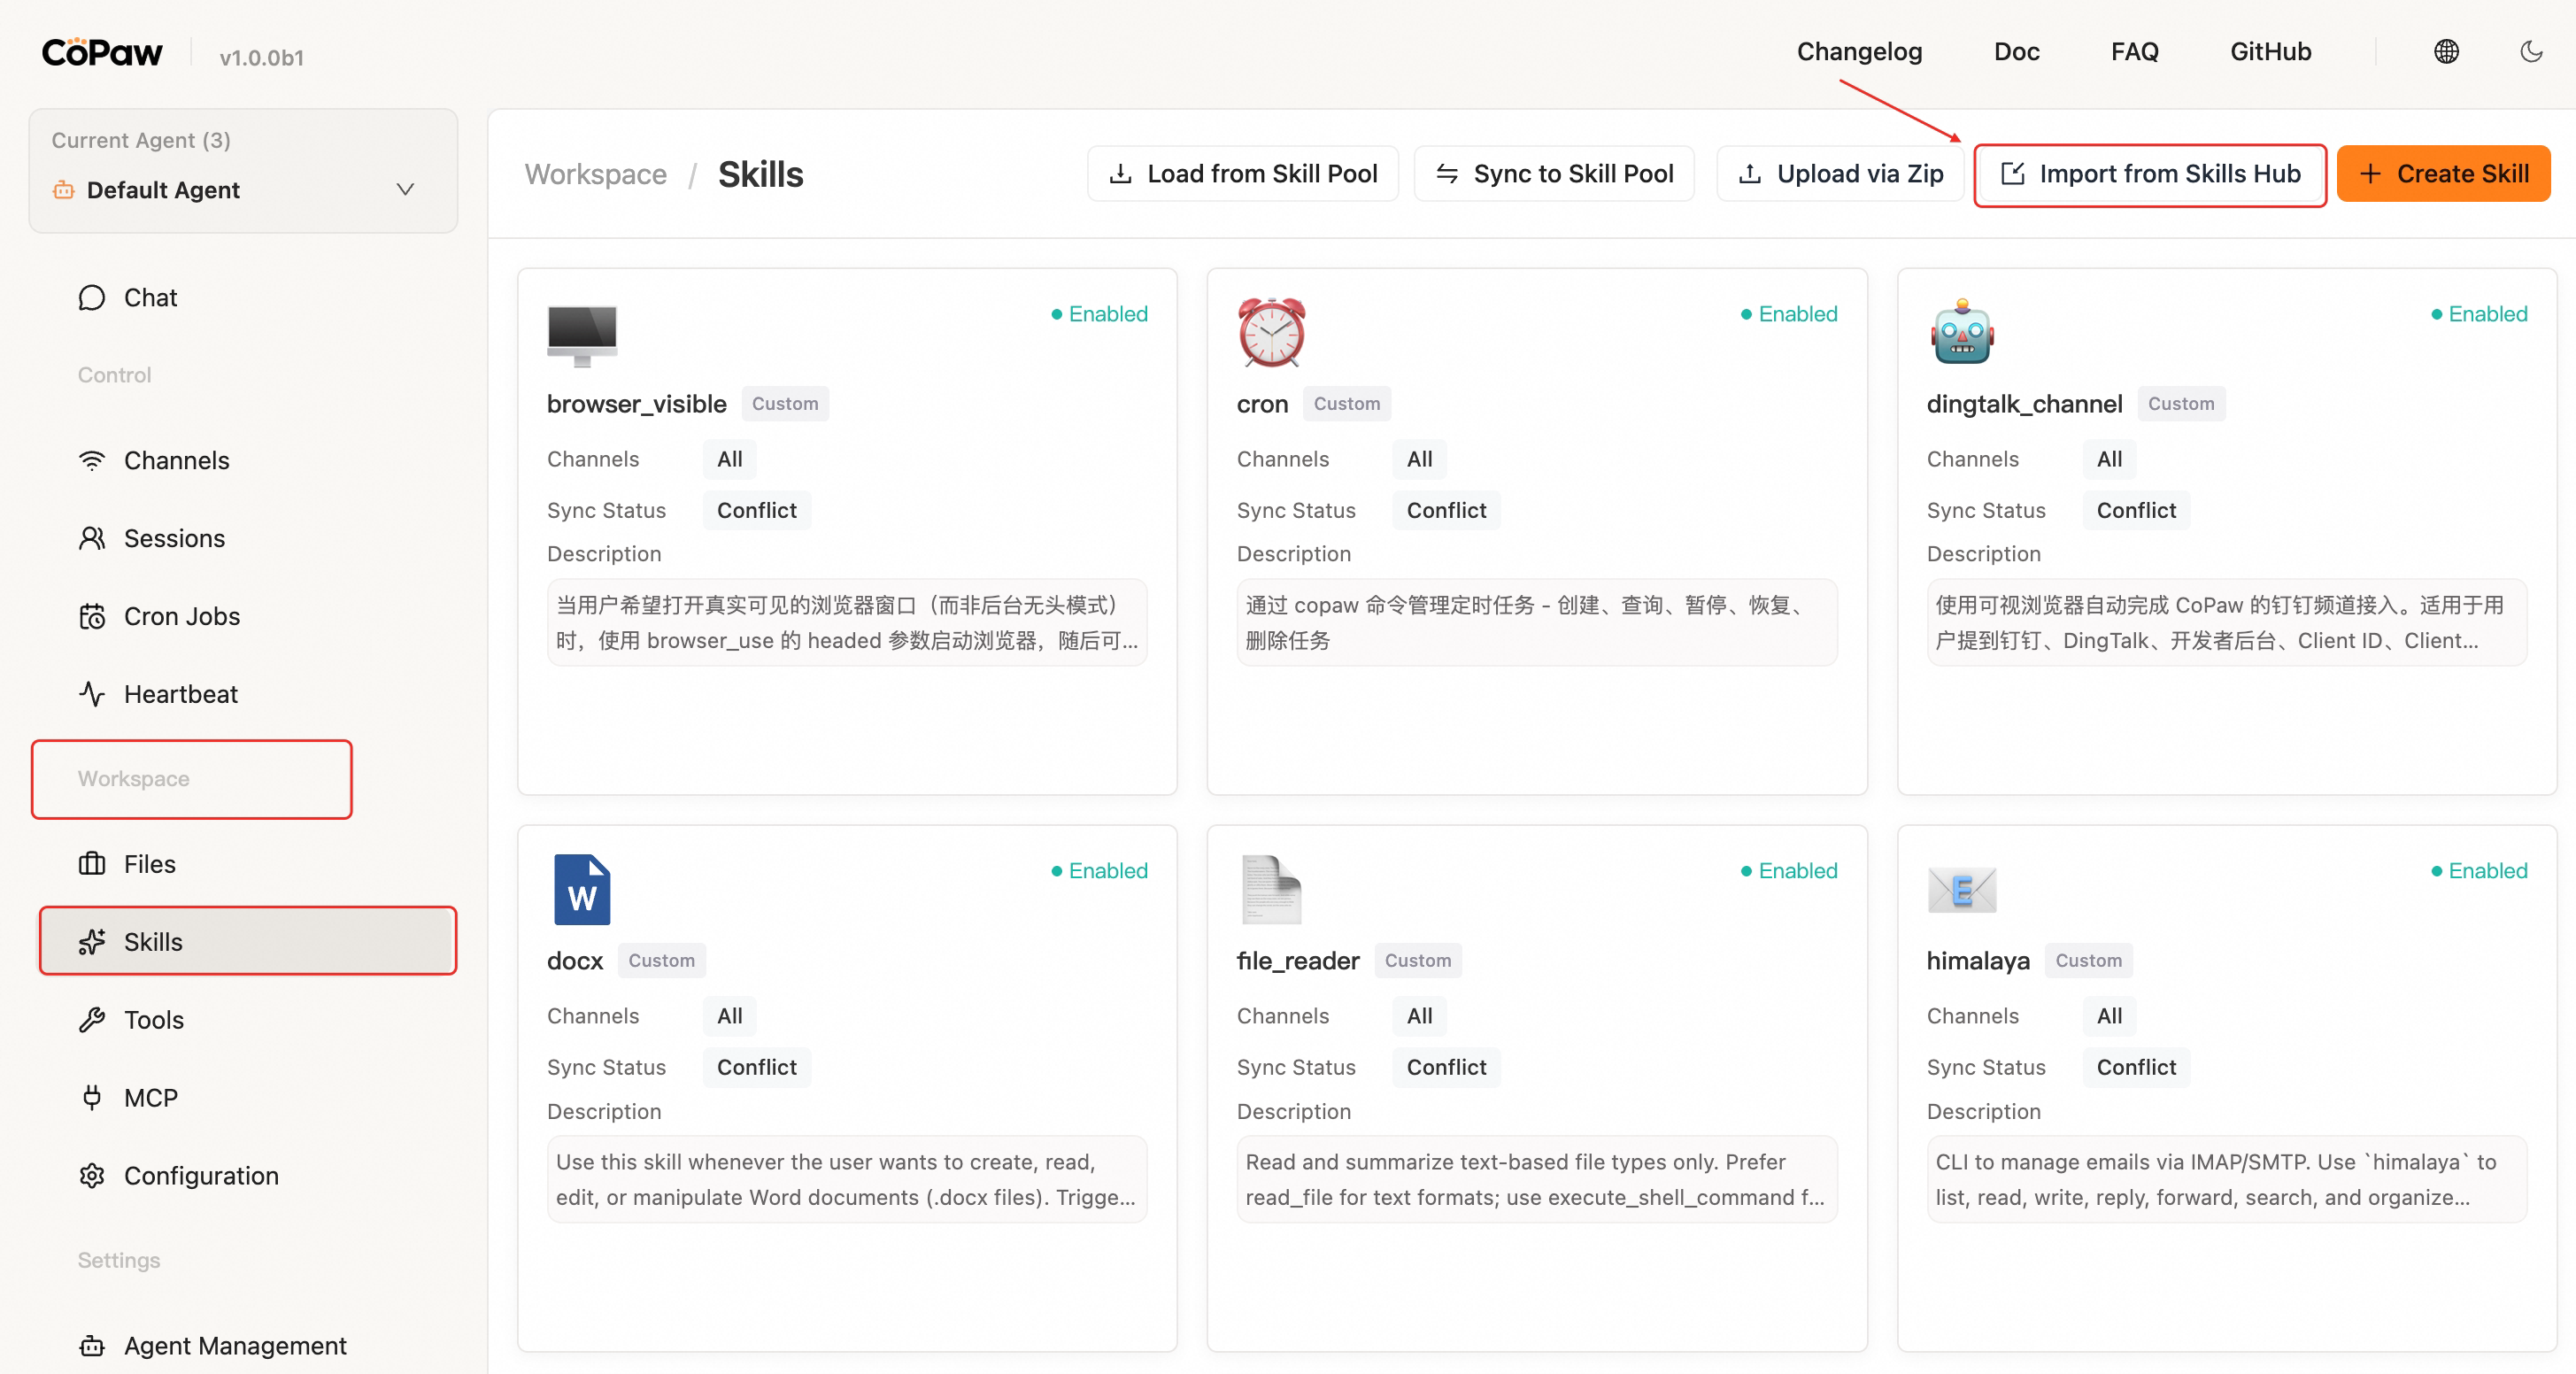Viewport: 2576px width, 1374px height.
Task: Open the Chat page
Action: tap(150, 298)
